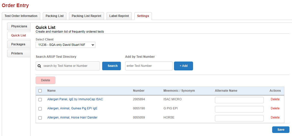Switch to the Test Order Information tab
Screen dimensions: 292x136
point(21,16)
